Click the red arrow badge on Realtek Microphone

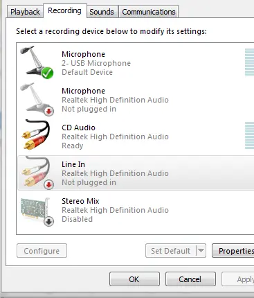click(x=48, y=112)
